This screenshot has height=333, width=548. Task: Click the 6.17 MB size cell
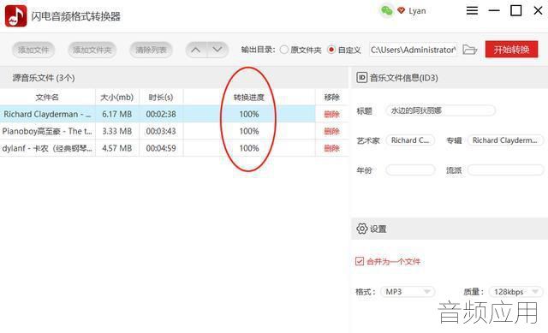117,114
